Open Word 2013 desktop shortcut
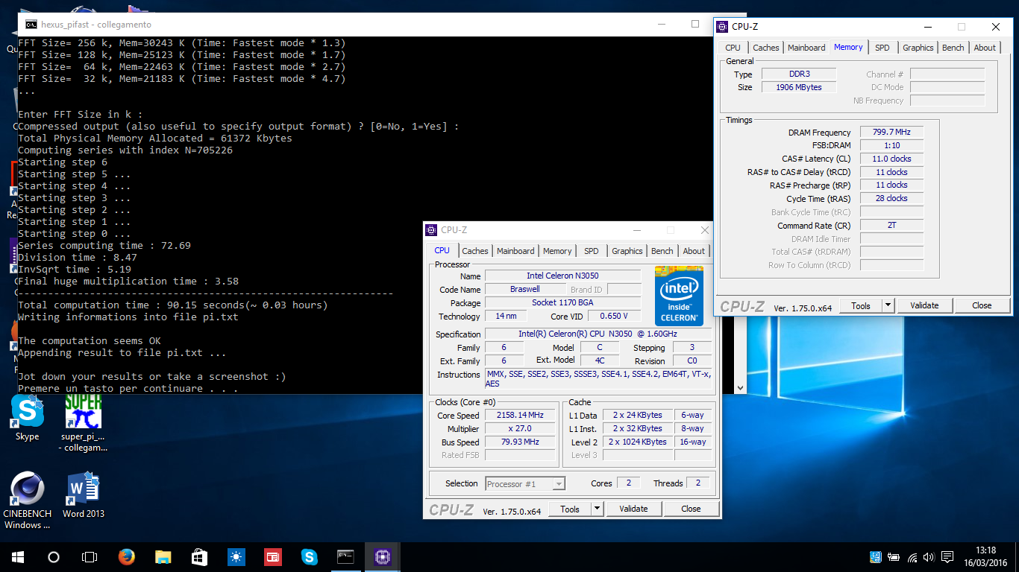Screen dimensions: 1019x572 (x=84, y=495)
